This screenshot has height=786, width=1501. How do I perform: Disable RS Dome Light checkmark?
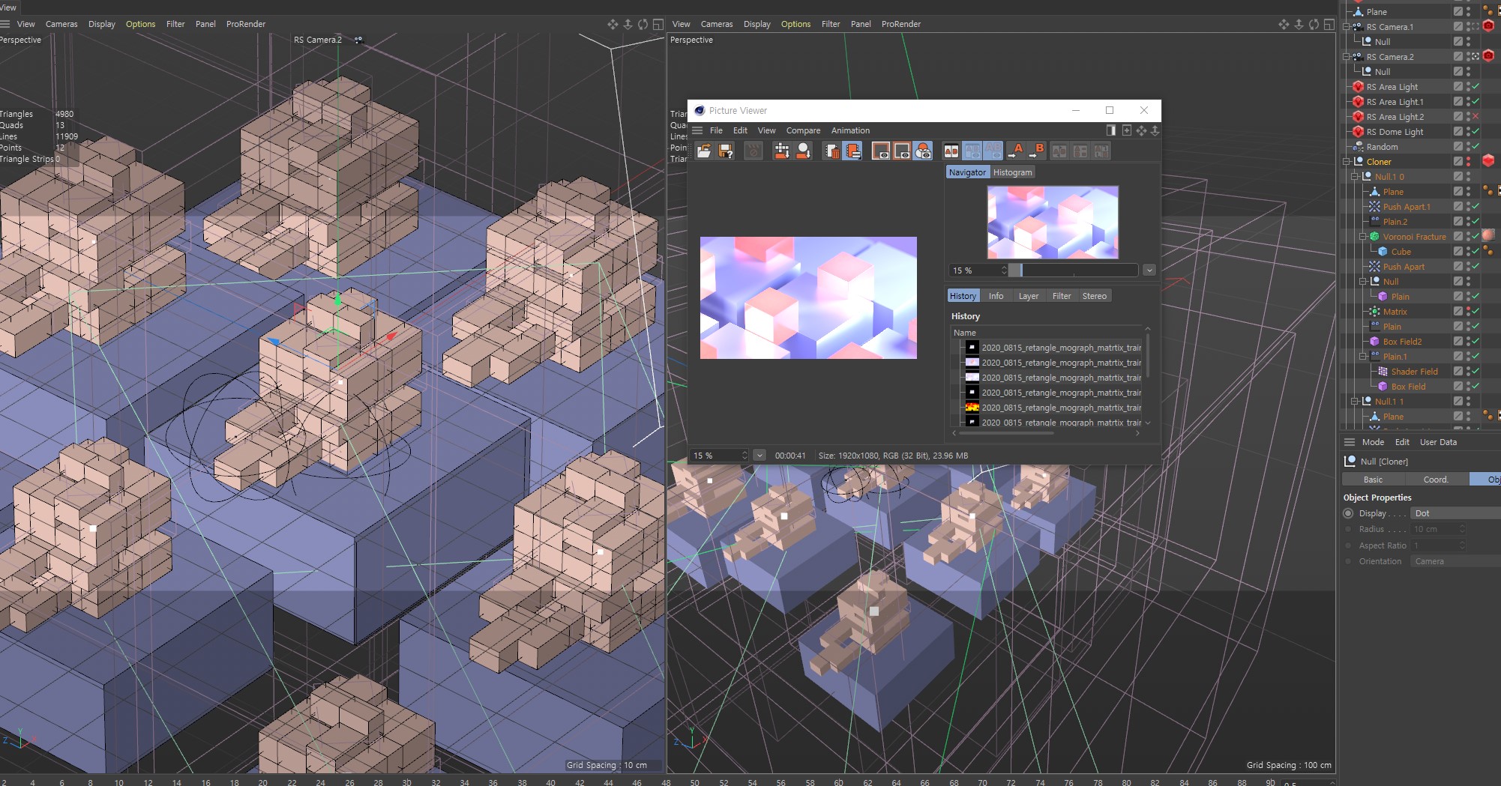(x=1476, y=131)
